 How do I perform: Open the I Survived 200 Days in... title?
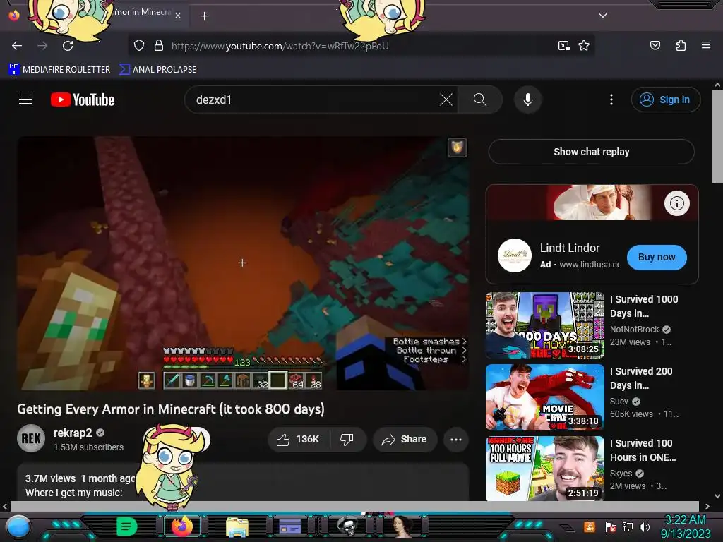[x=641, y=378]
